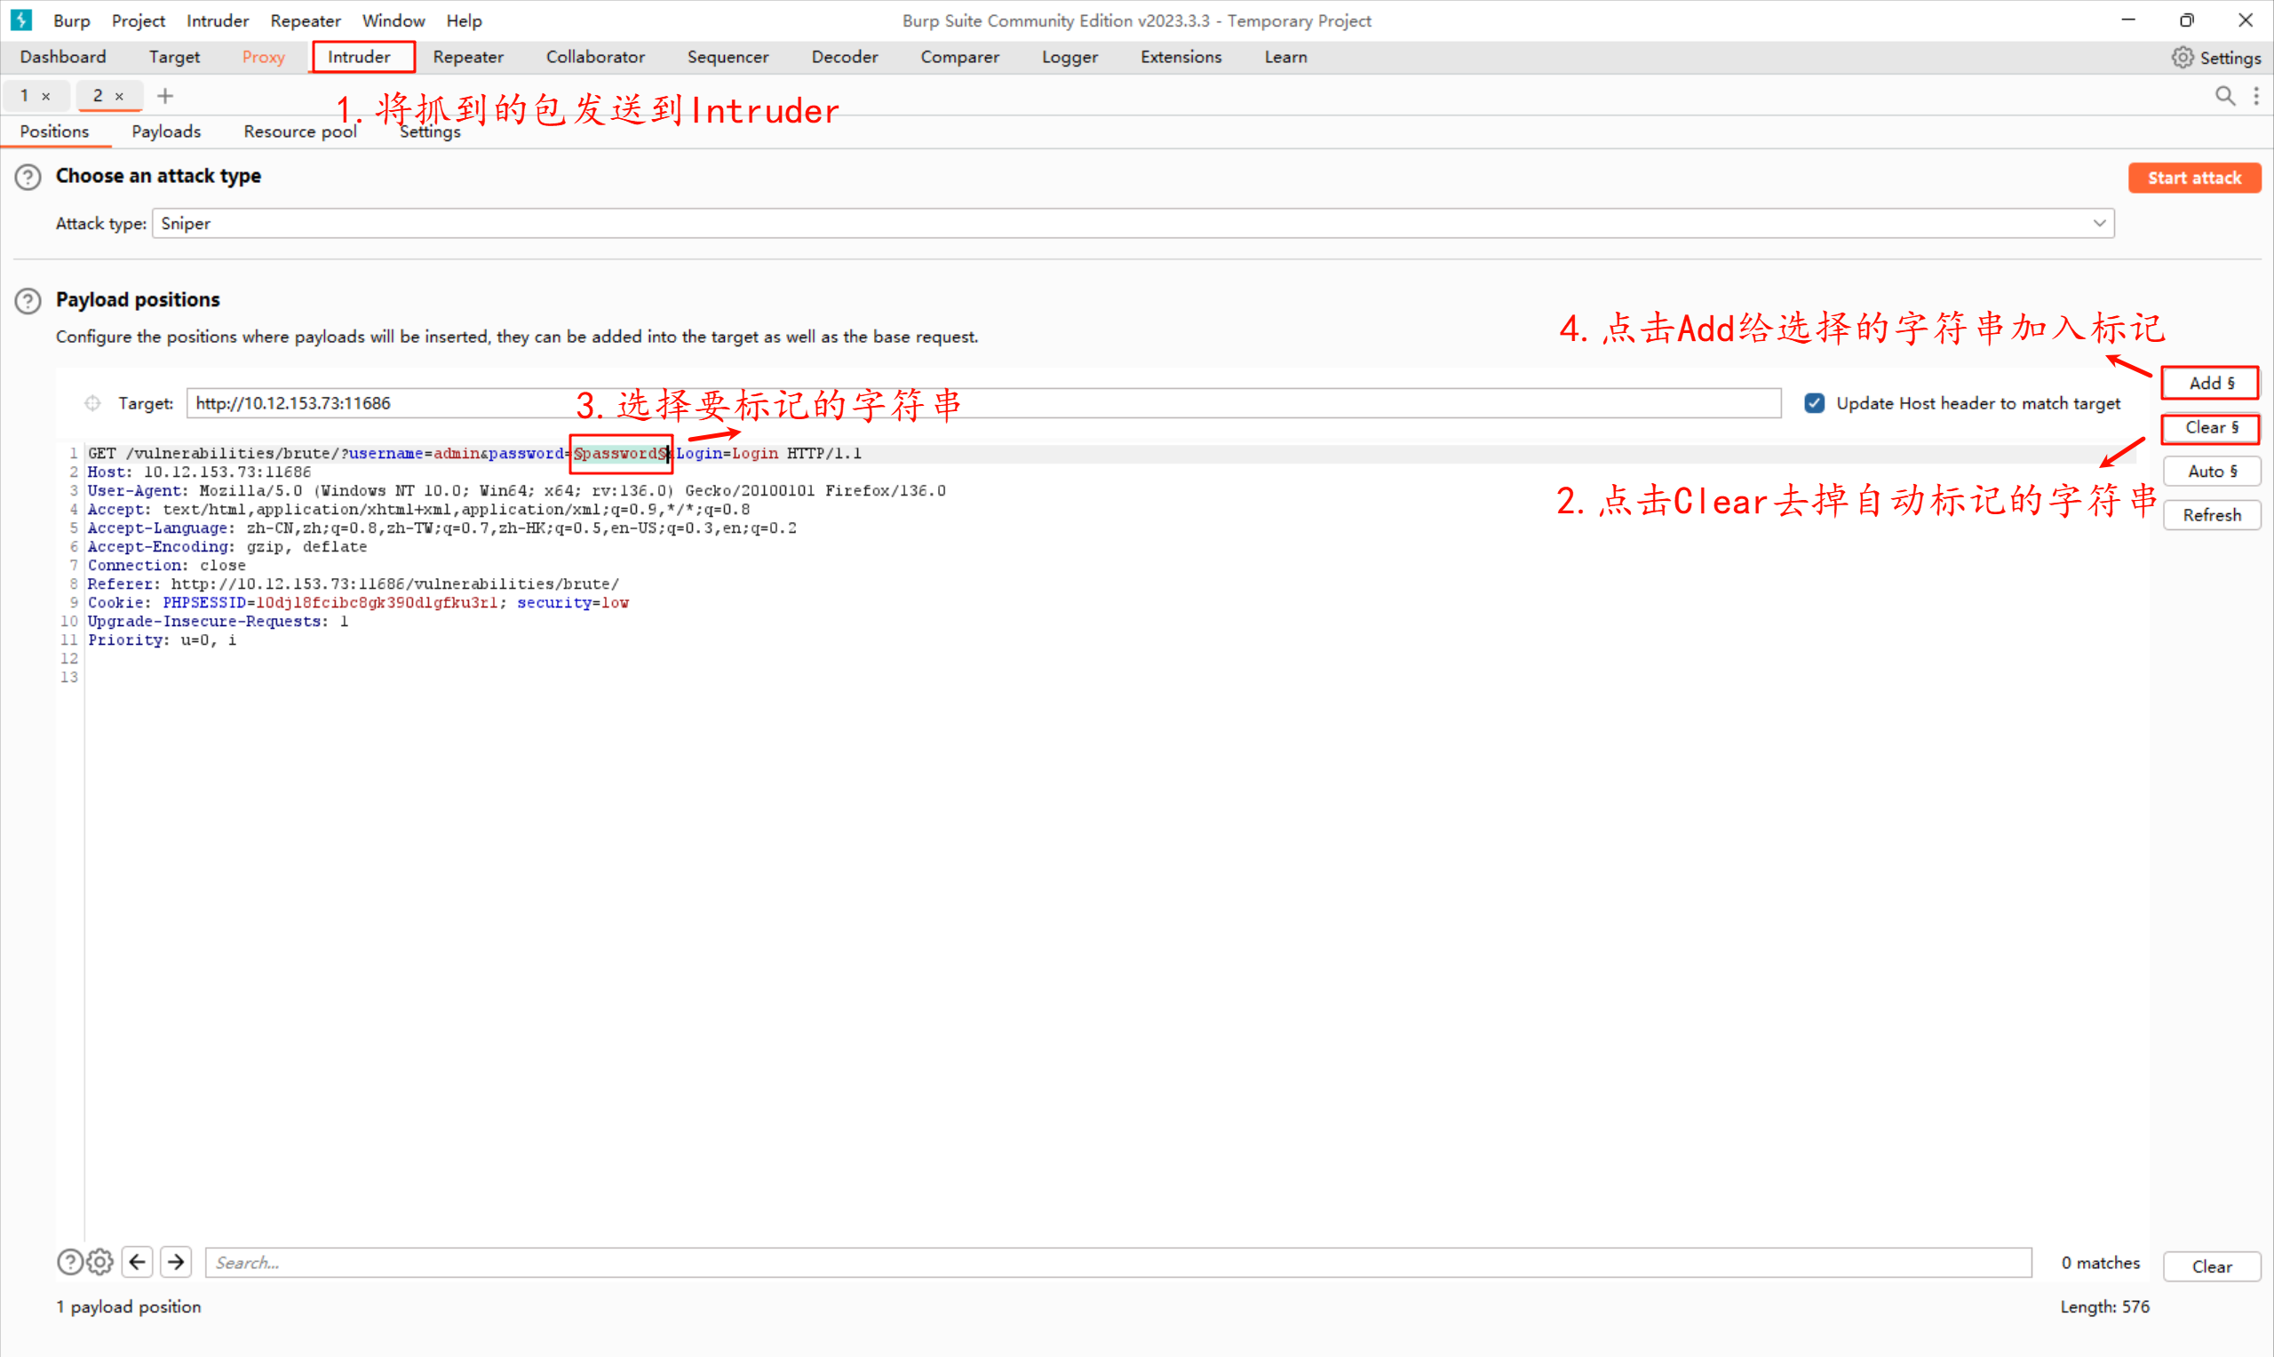Click the Auto § button
2274x1357 pixels.
click(x=2211, y=471)
